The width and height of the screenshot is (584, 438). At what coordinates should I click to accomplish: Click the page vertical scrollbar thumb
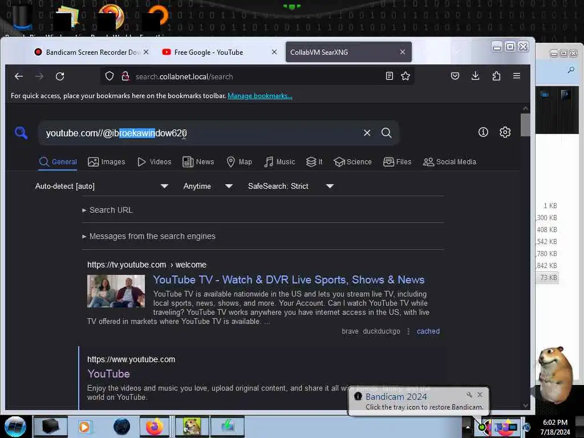525,125
